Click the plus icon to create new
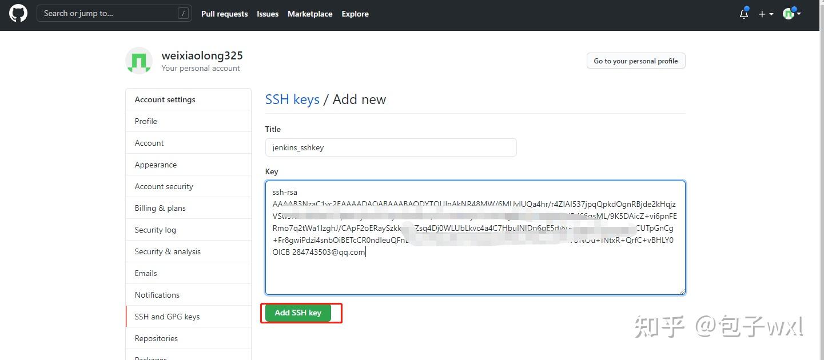The width and height of the screenshot is (824, 360). pyautogui.click(x=762, y=14)
